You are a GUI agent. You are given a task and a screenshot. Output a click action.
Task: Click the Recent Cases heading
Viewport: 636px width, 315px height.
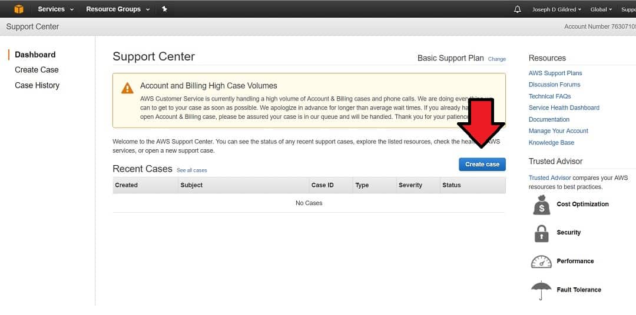coord(143,169)
